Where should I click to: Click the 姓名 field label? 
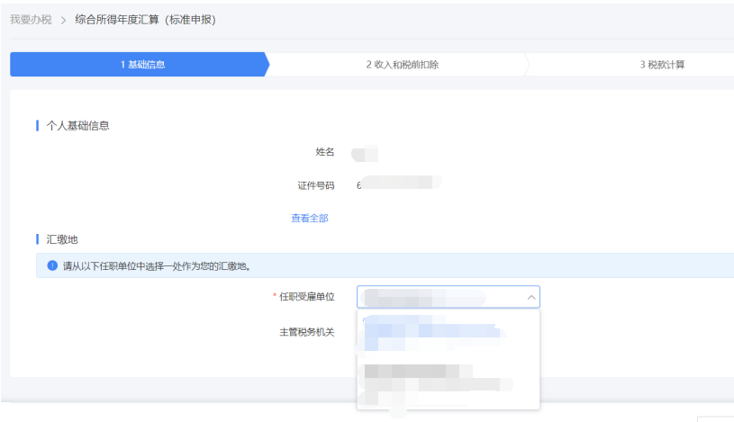click(x=324, y=152)
